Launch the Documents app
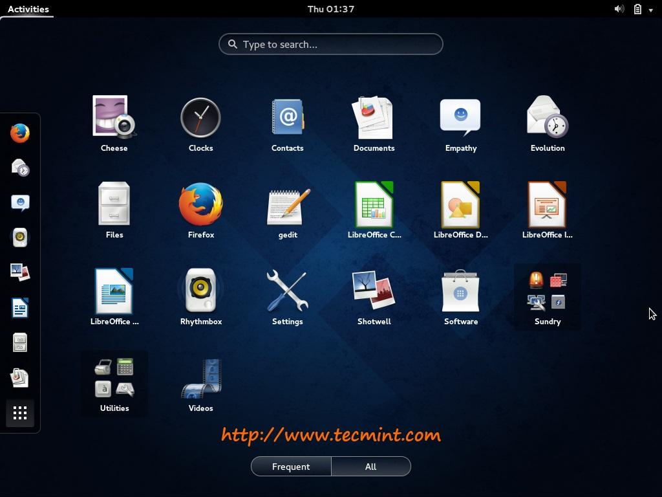Viewport: 662px width, 497px height. tap(374, 124)
